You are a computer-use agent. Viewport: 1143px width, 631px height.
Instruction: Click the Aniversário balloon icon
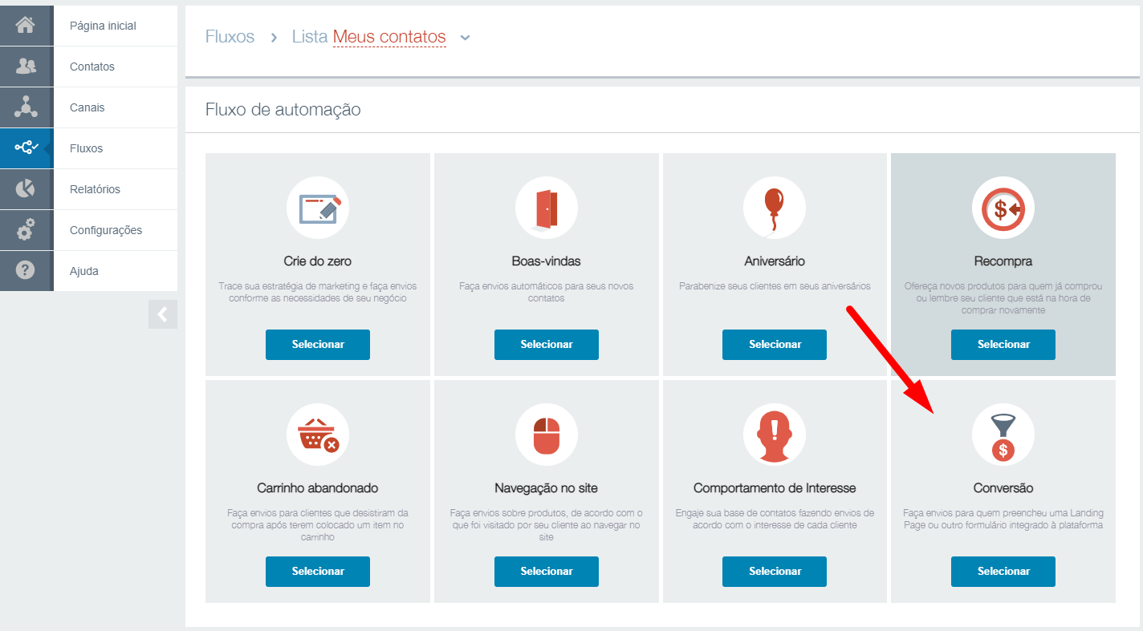[x=775, y=208]
